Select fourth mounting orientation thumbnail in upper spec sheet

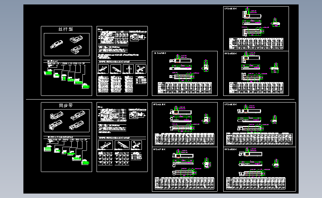141,69
